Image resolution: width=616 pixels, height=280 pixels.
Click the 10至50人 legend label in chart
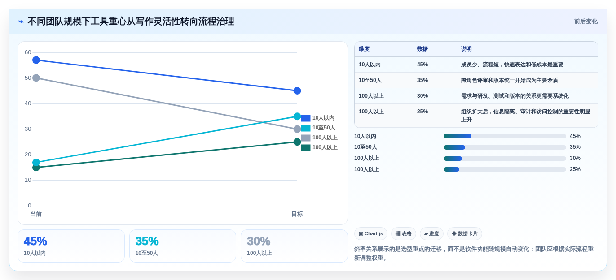pos(324,128)
